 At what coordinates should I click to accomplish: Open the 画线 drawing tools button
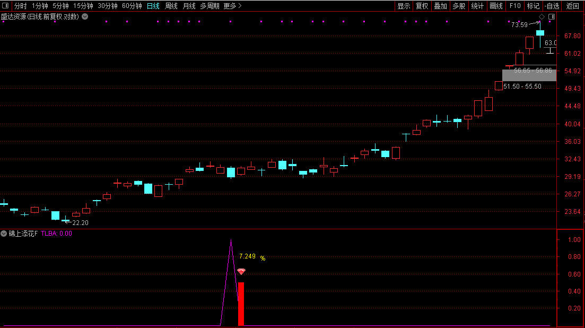(496, 6)
